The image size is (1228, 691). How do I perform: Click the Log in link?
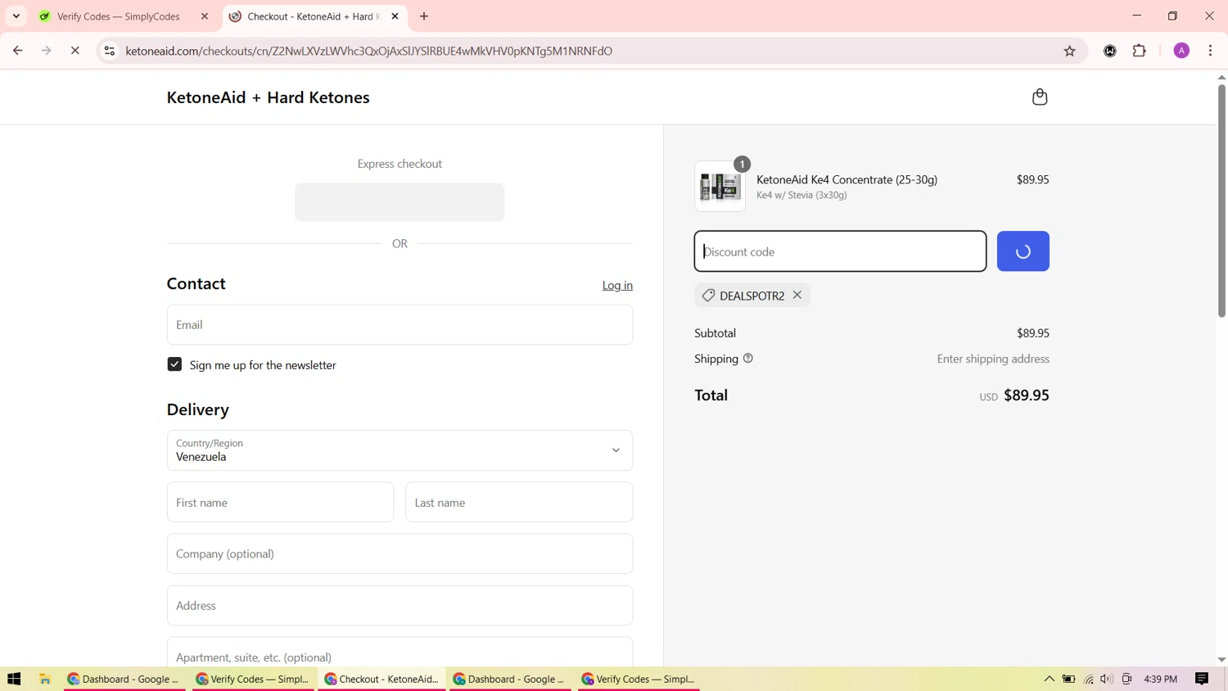pyautogui.click(x=617, y=285)
